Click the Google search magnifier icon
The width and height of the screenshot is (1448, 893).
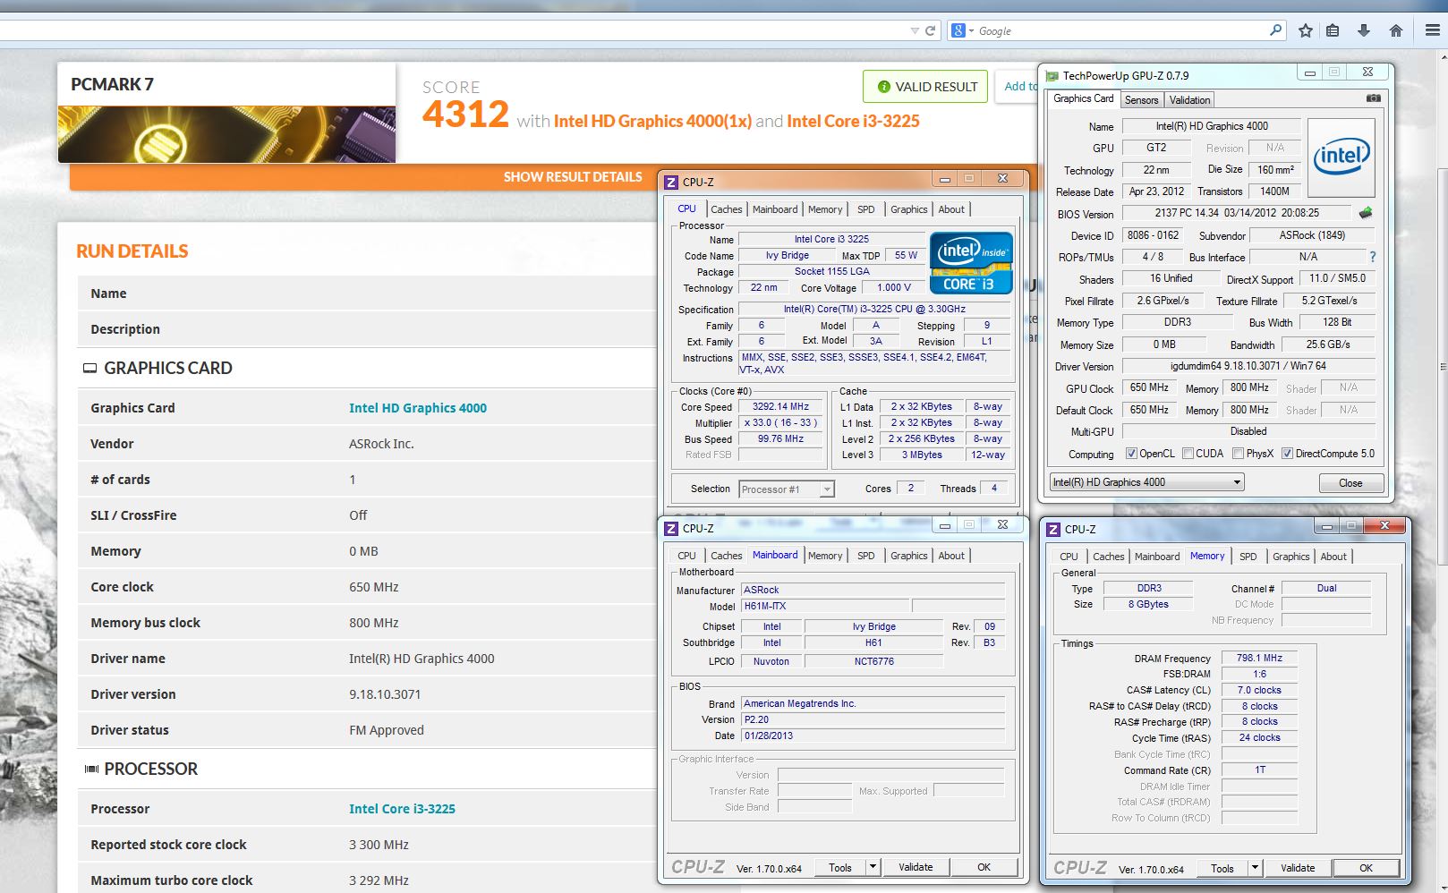(x=1275, y=30)
